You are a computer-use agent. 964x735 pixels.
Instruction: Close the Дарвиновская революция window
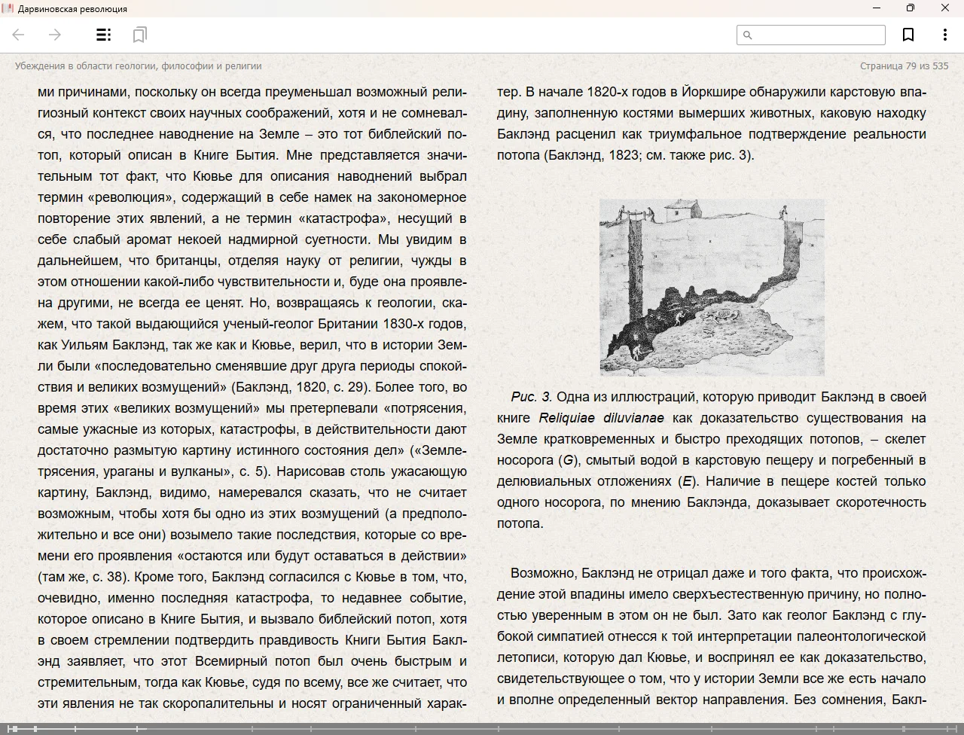pos(944,8)
